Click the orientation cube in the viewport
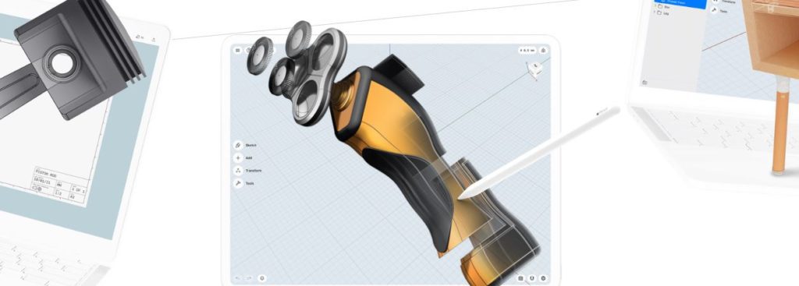 [534, 69]
